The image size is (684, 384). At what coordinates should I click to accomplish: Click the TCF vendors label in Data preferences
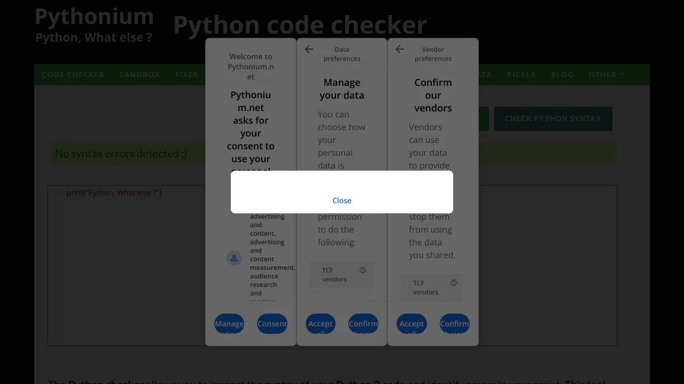click(x=335, y=275)
